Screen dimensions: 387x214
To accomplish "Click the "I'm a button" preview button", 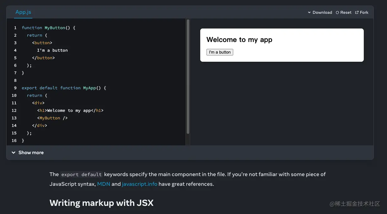I will point(220,52).
